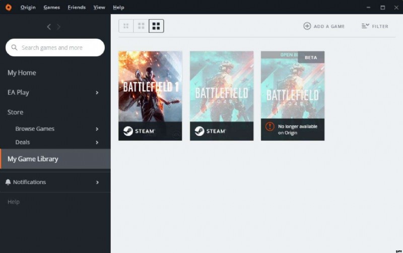Viewport: 403px width, 253px height.
Task: Expand the Notifications chevron
Action: click(97, 183)
